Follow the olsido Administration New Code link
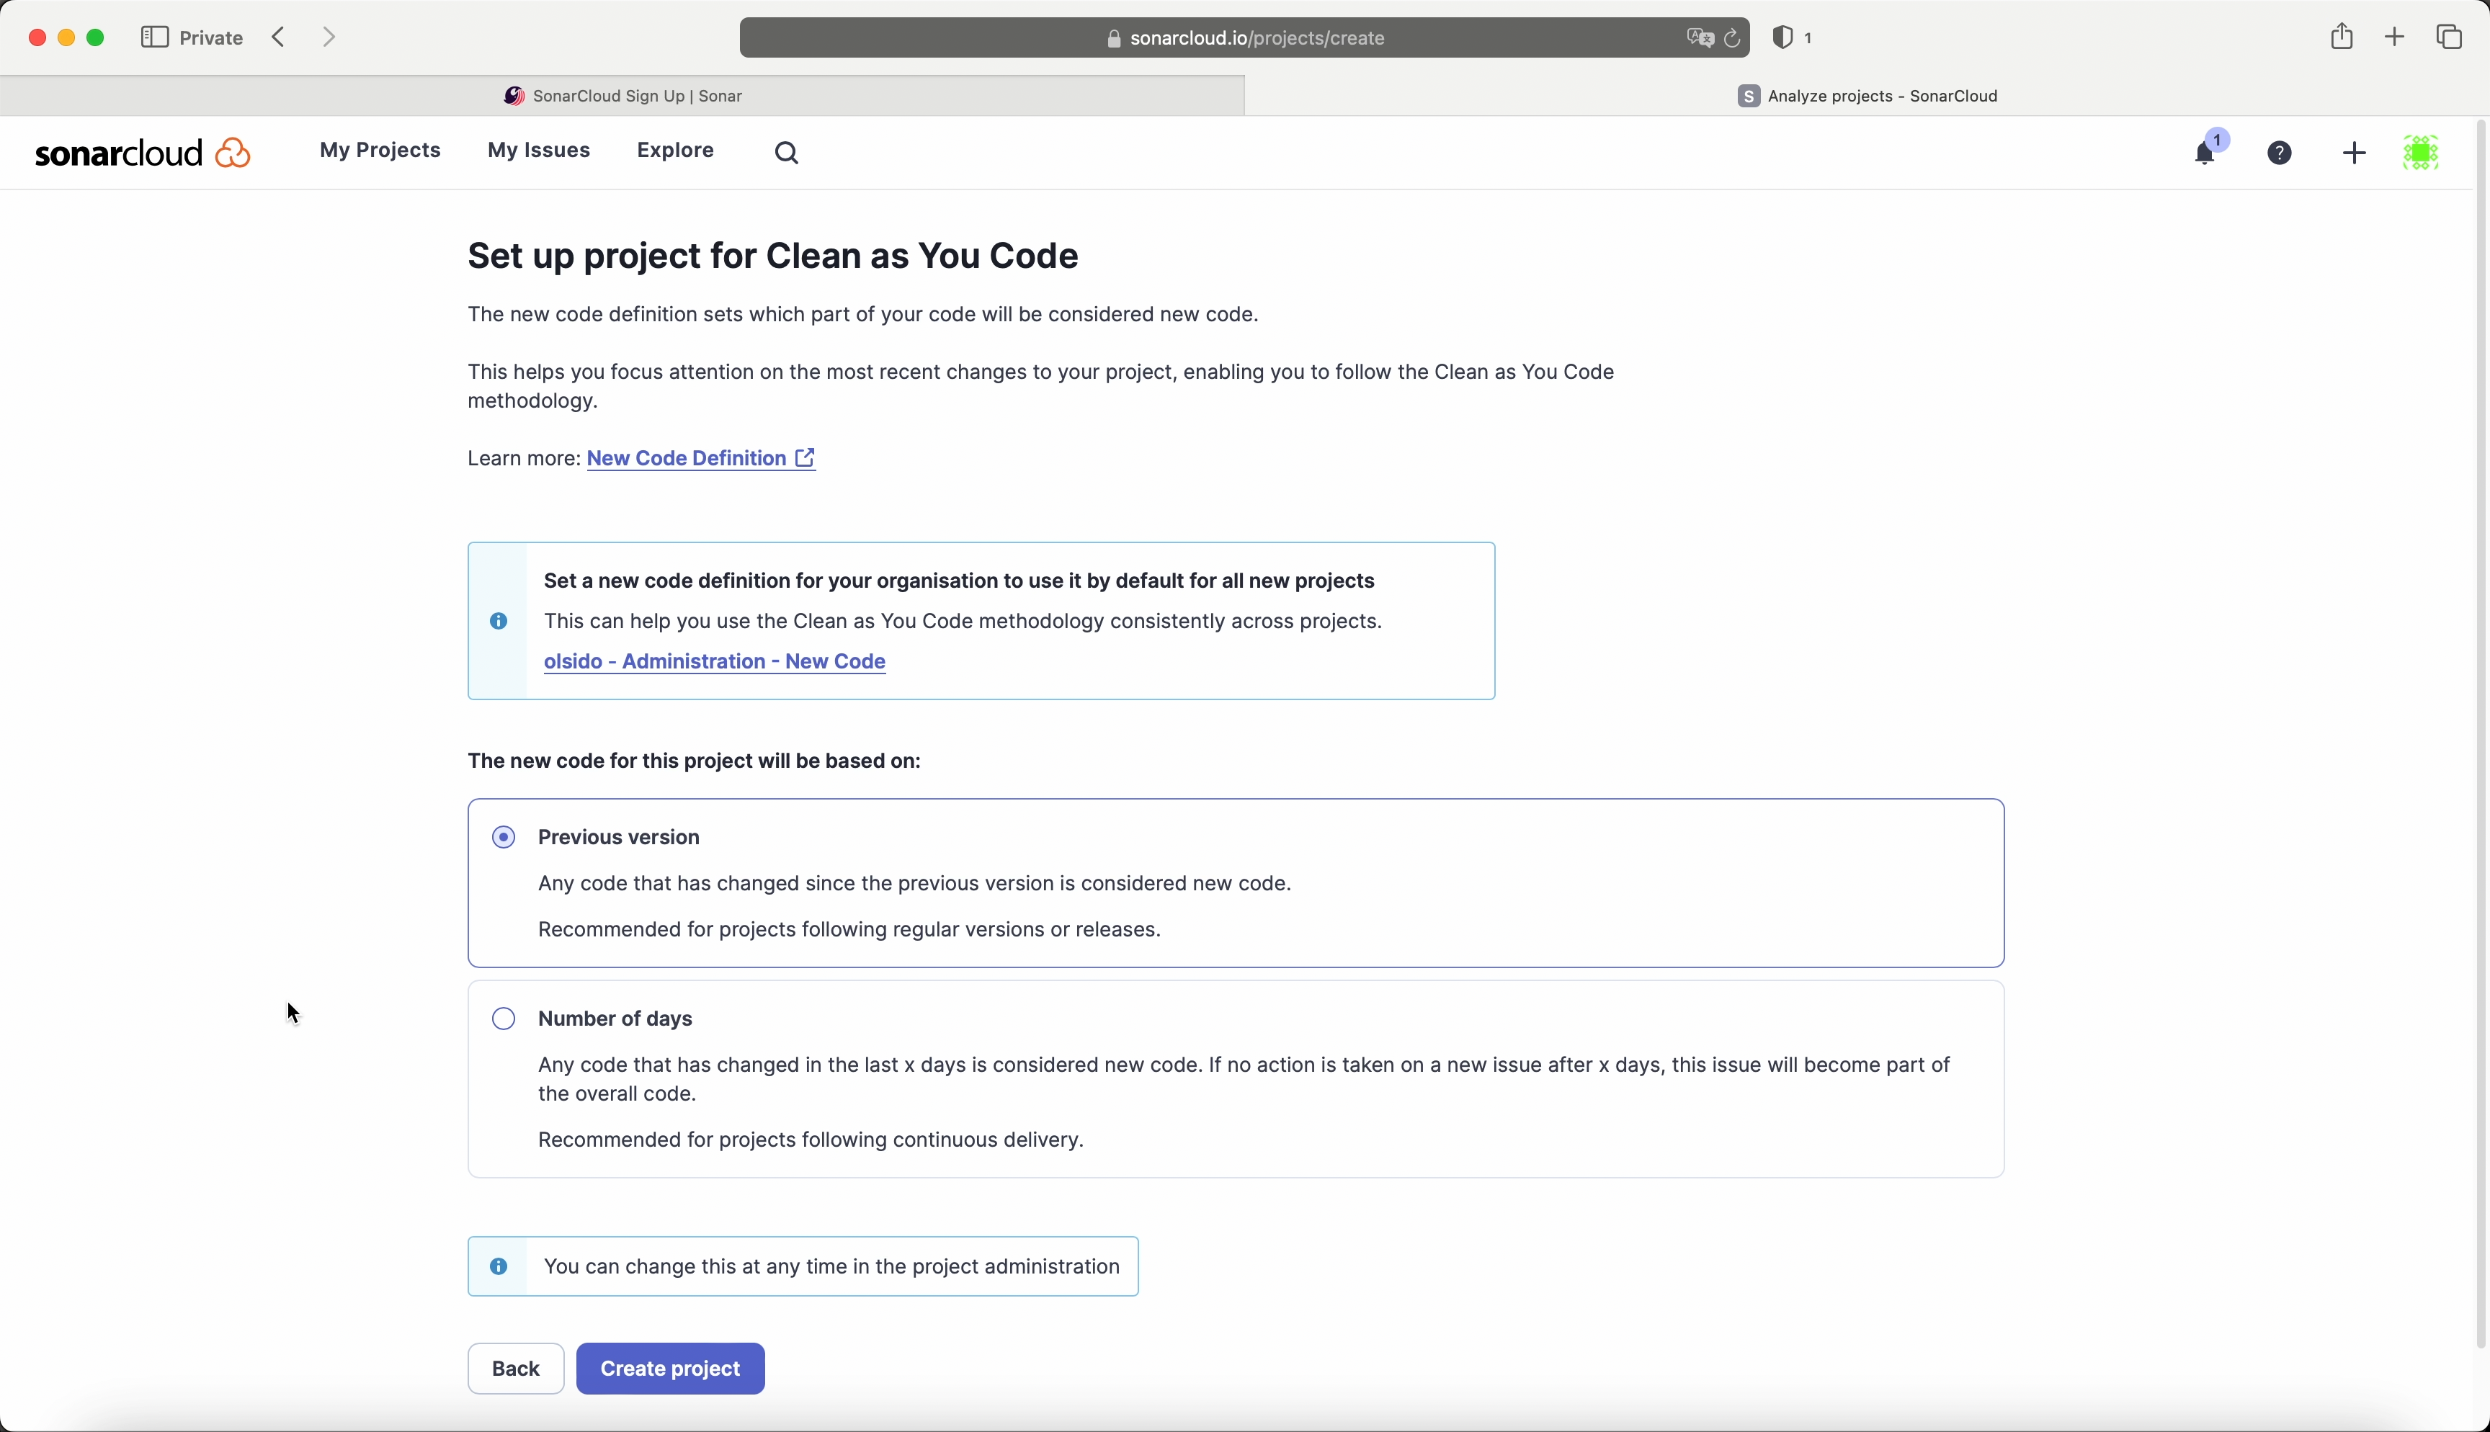The width and height of the screenshot is (2490, 1432). point(715,662)
